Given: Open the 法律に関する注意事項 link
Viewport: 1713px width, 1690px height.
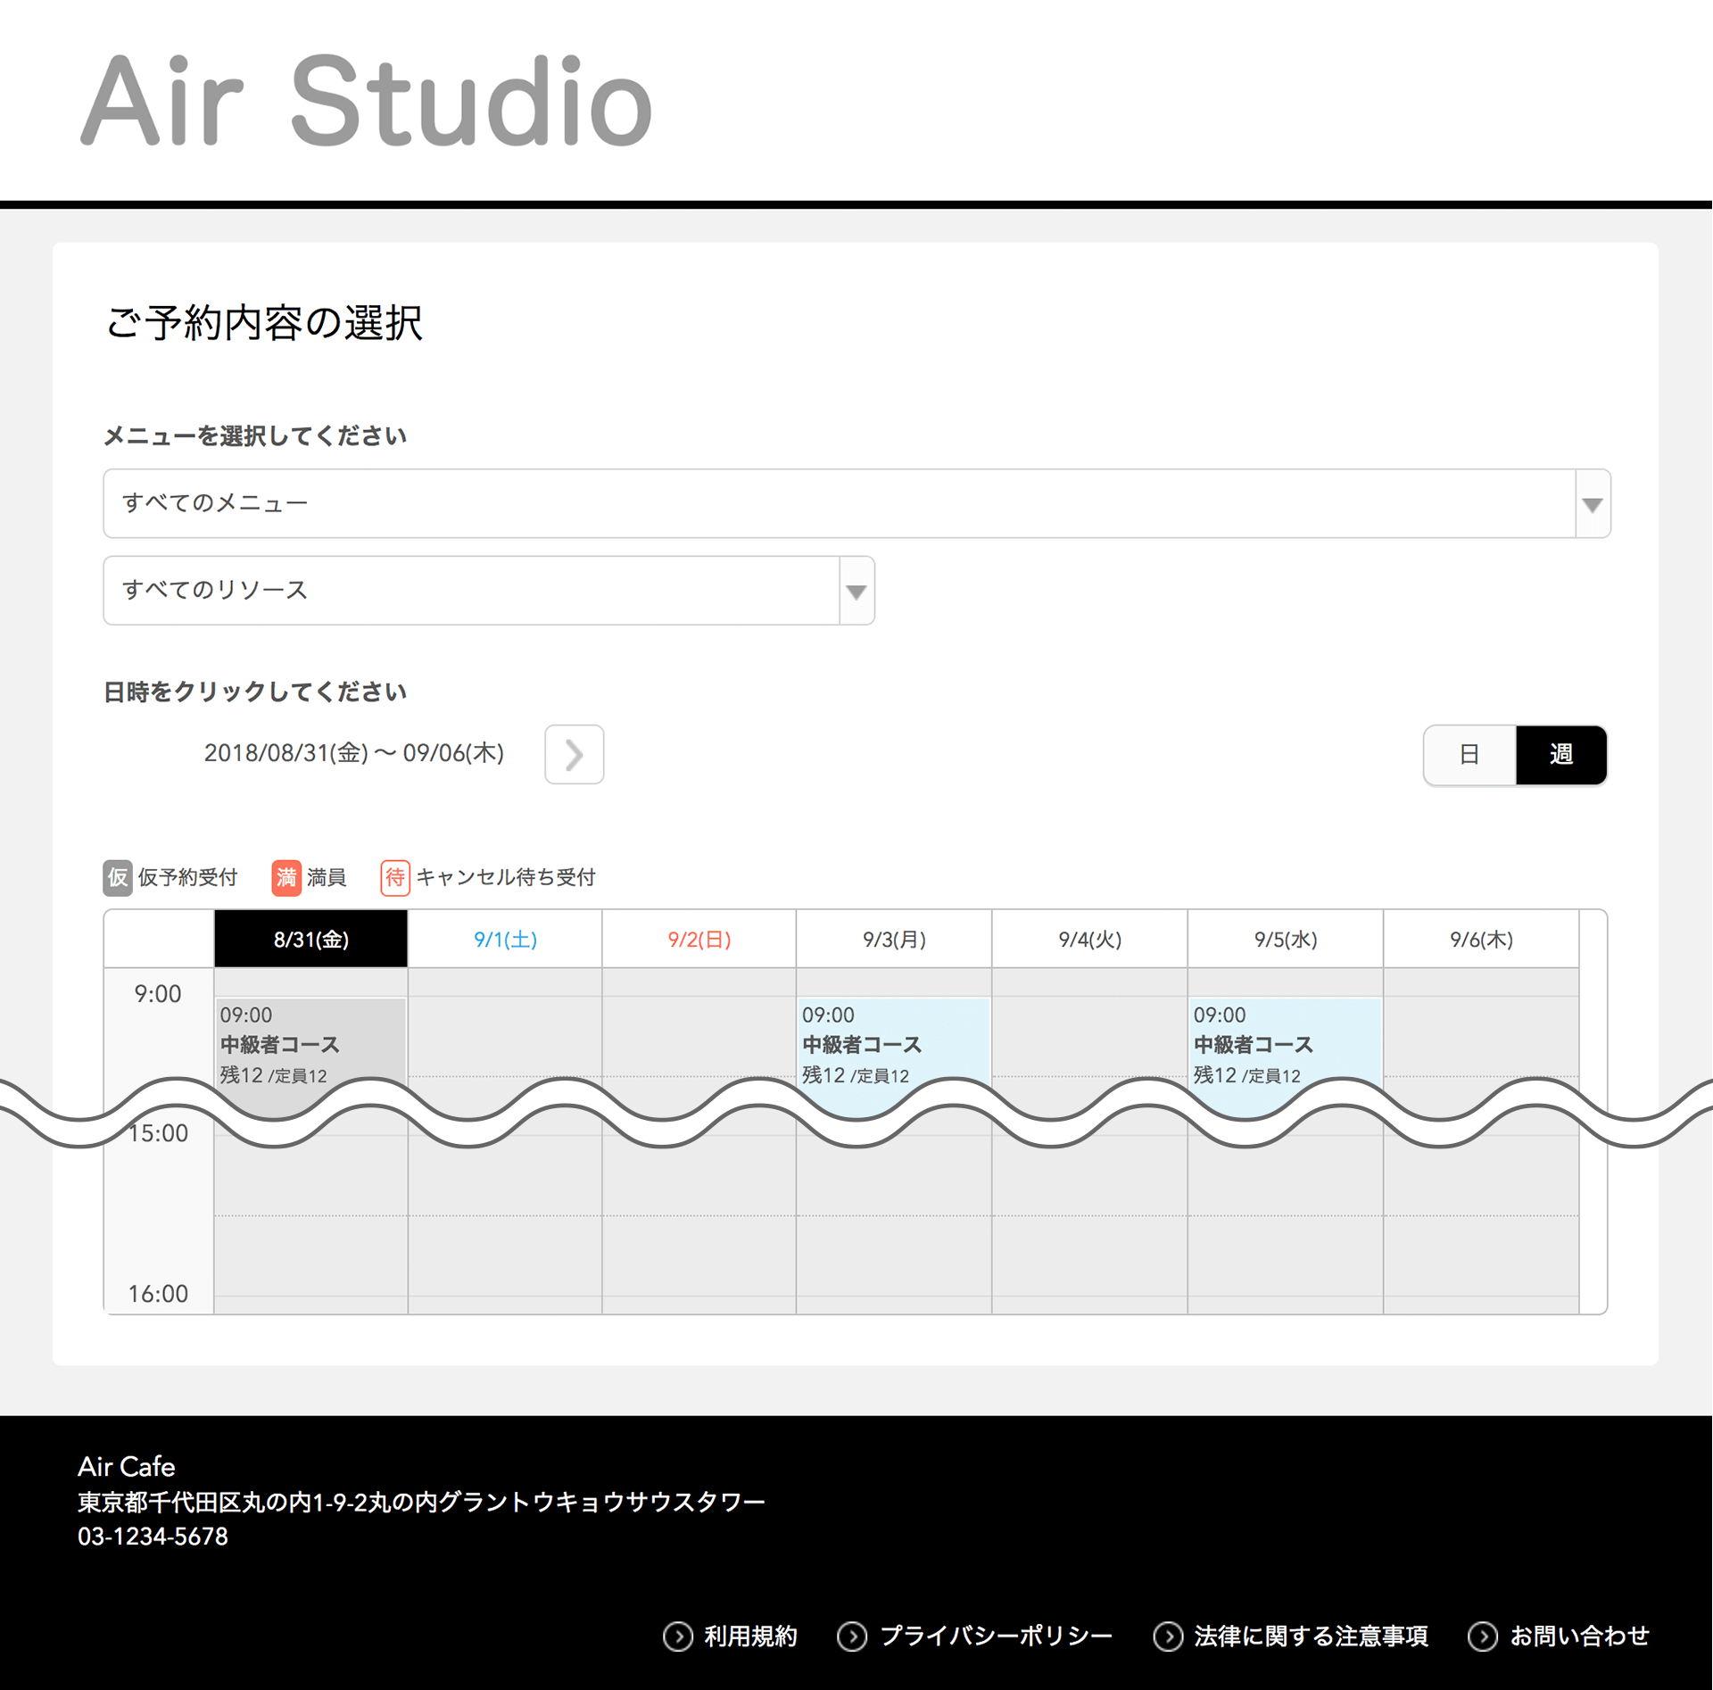Looking at the screenshot, I should 1311,1636.
